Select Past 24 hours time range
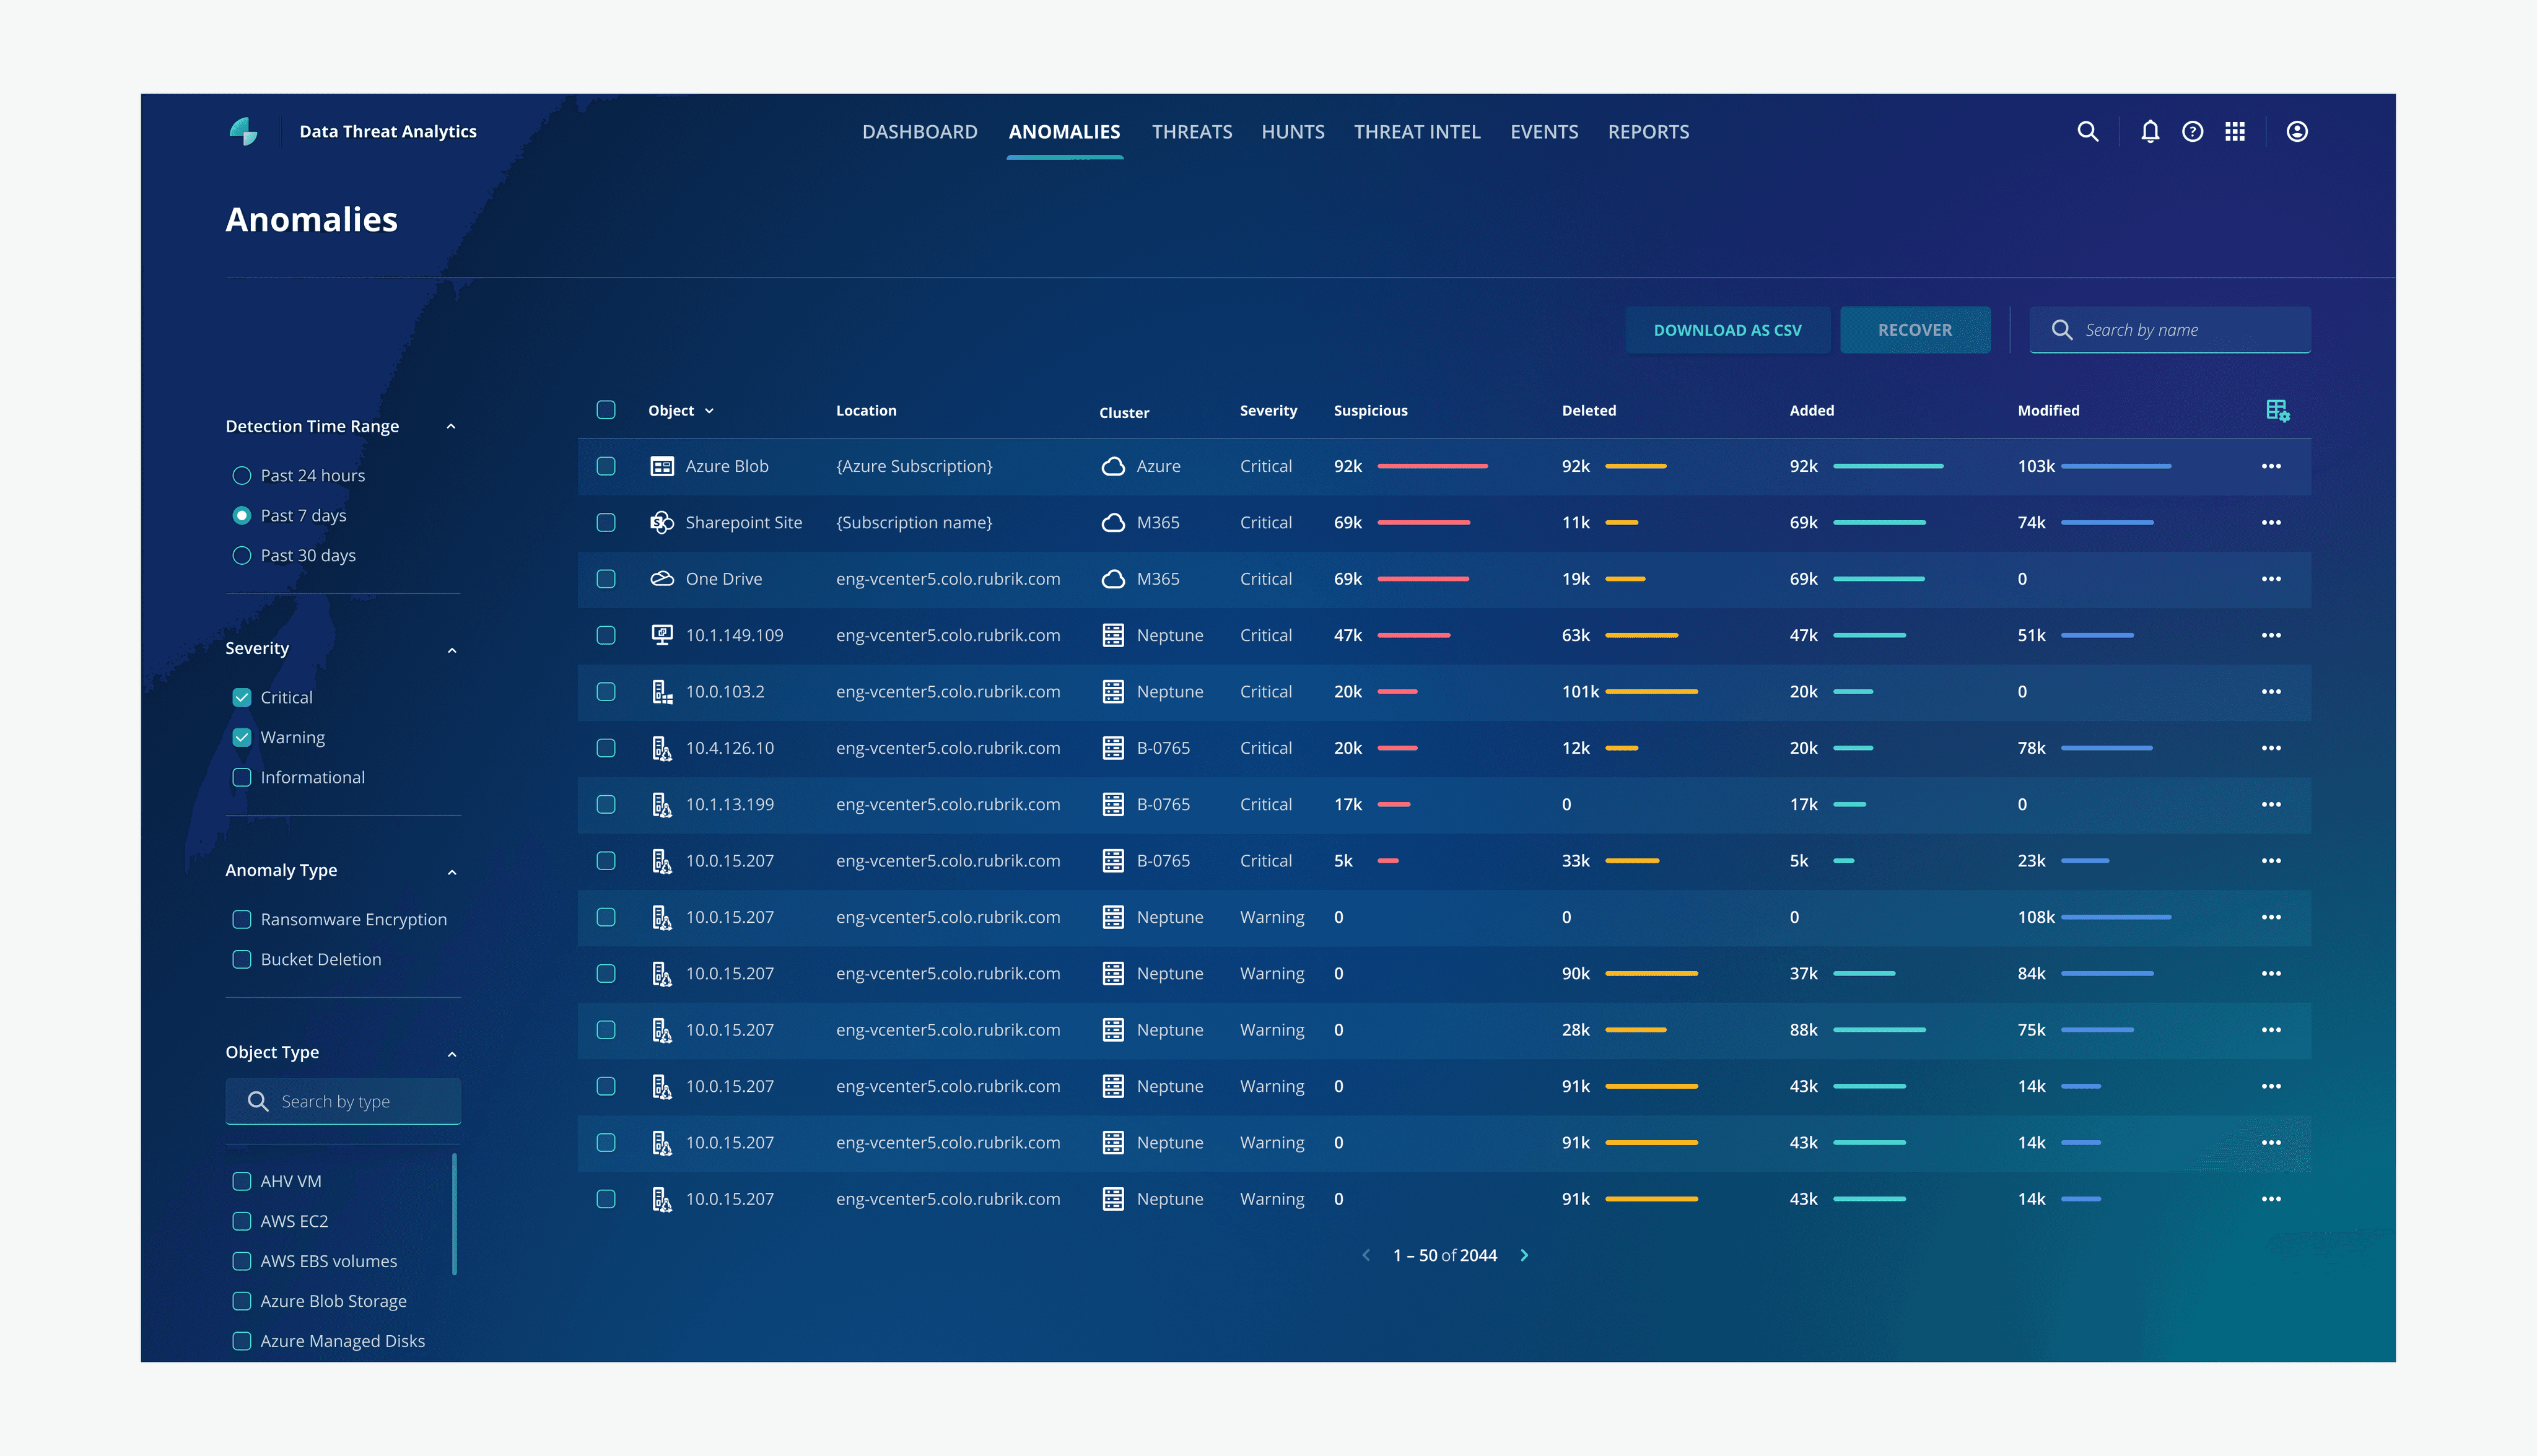This screenshot has height=1456, width=2537. click(242, 476)
